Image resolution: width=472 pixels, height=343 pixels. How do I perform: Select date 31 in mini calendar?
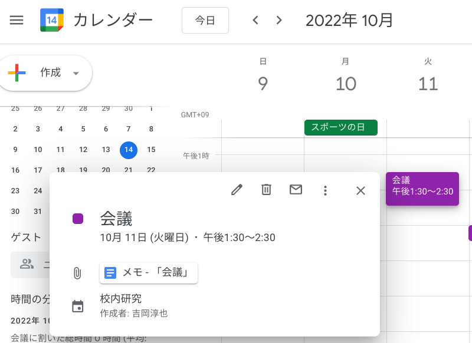[x=38, y=212]
